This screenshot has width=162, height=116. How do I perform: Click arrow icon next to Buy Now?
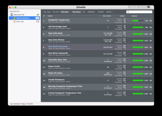click(148, 7)
